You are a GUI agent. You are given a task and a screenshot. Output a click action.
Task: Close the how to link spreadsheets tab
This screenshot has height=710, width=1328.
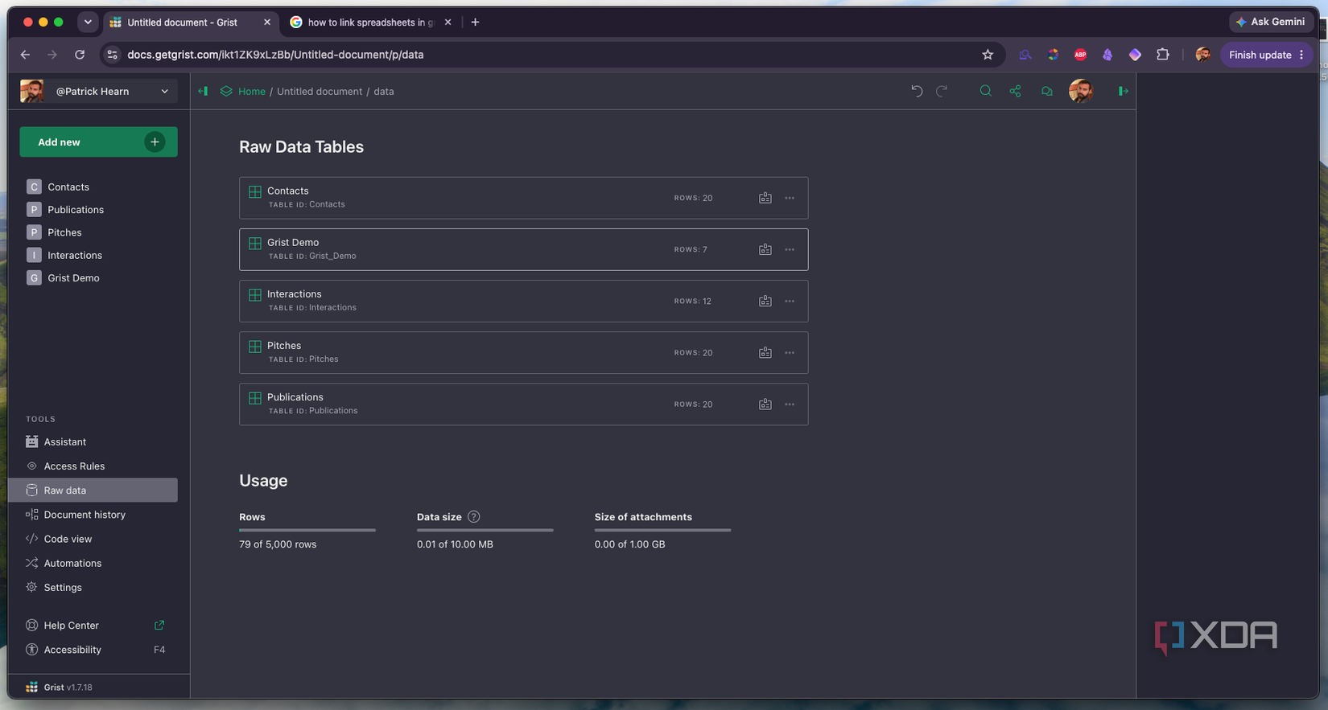point(448,23)
